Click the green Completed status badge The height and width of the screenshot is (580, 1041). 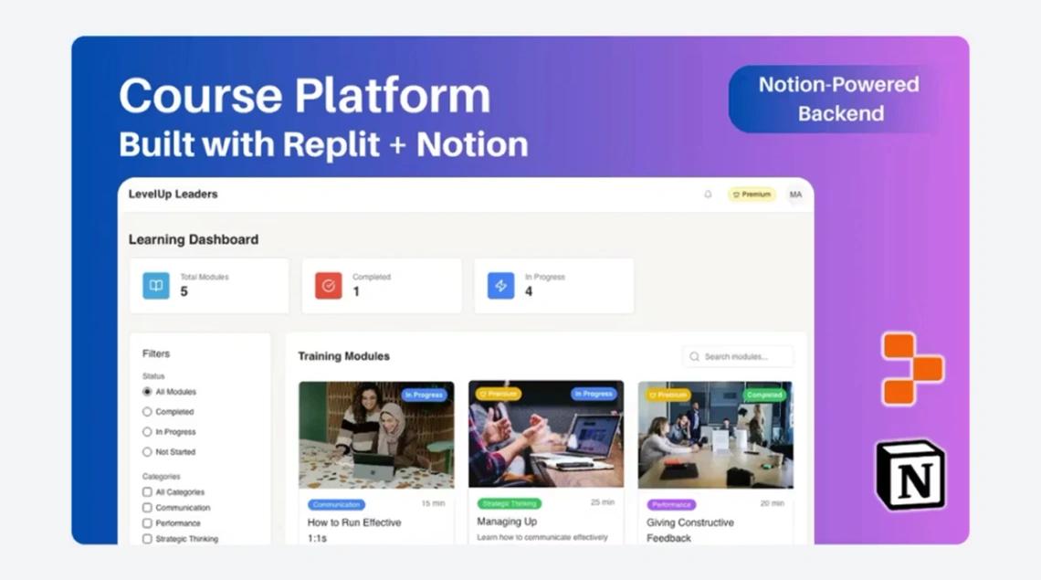click(765, 395)
